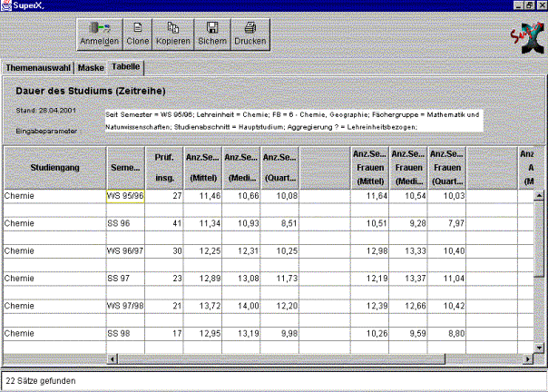Sort by Studiengang column header
This screenshot has width=548, height=392.
pyautogui.click(x=54, y=168)
